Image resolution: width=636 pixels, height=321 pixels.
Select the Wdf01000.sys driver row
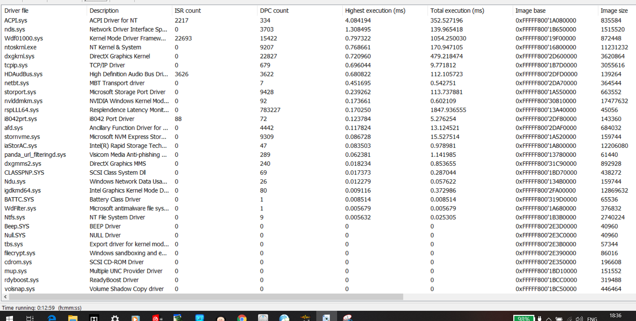click(x=319, y=38)
